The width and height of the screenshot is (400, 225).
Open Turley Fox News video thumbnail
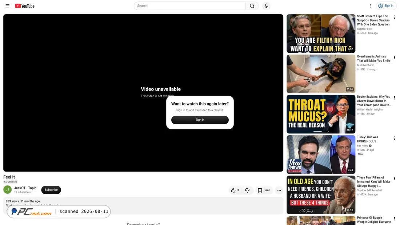click(x=321, y=154)
